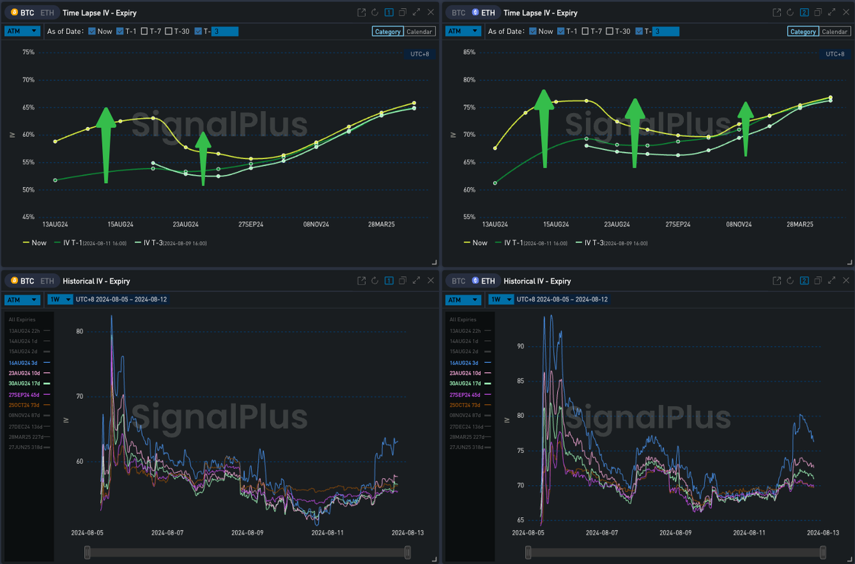Screen dimensions: 855x564
Task: Open 1W range dropdown in ETH Historical IV
Action: click(x=501, y=299)
